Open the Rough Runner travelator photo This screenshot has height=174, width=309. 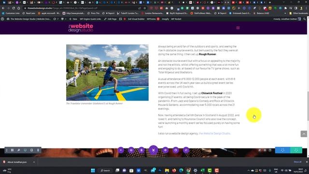pyautogui.click(x=107, y=72)
